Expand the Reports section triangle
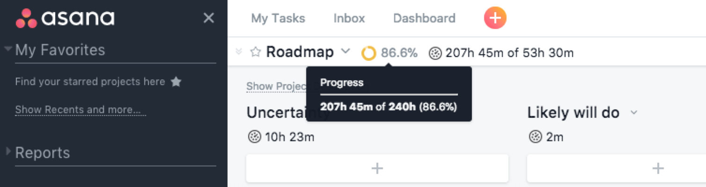This screenshot has height=187, width=706. pos(8,151)
